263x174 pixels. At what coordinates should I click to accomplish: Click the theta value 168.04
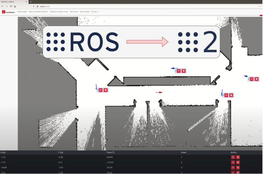pyautogui.click(x=109, y=157)
